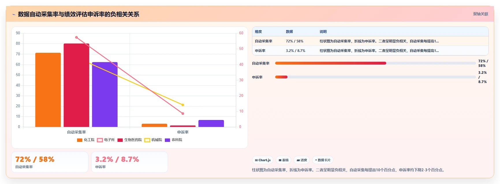This screenshot has width=500, height=184.
Task: Click the 申诉率 progress bar
Action: (x=375, y=77)
